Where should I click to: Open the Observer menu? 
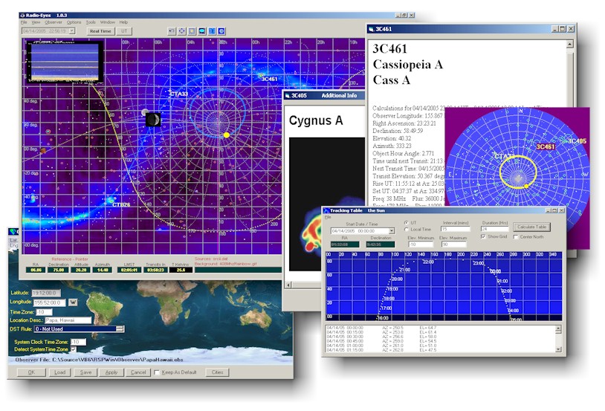point(54,22)
